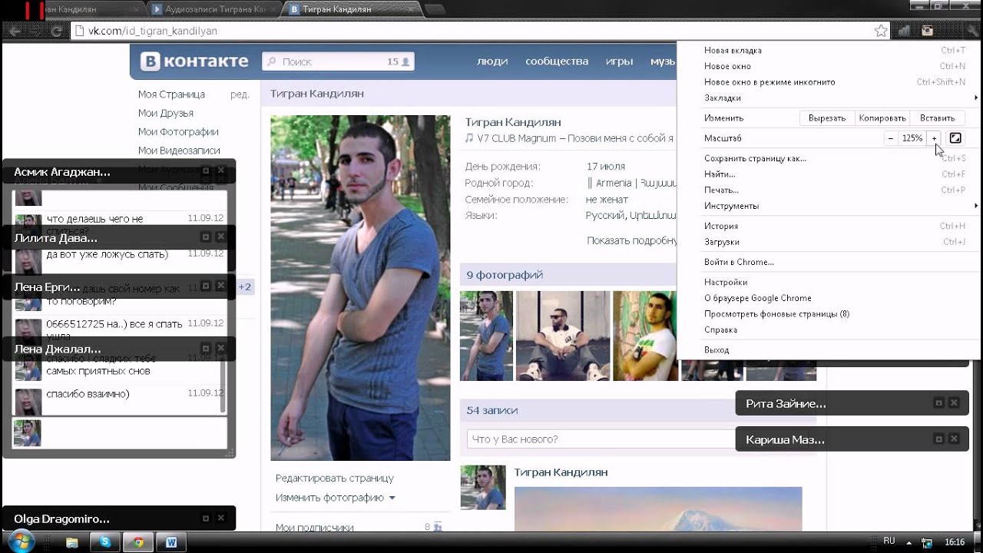Click the Instagram extension icon

927,31
